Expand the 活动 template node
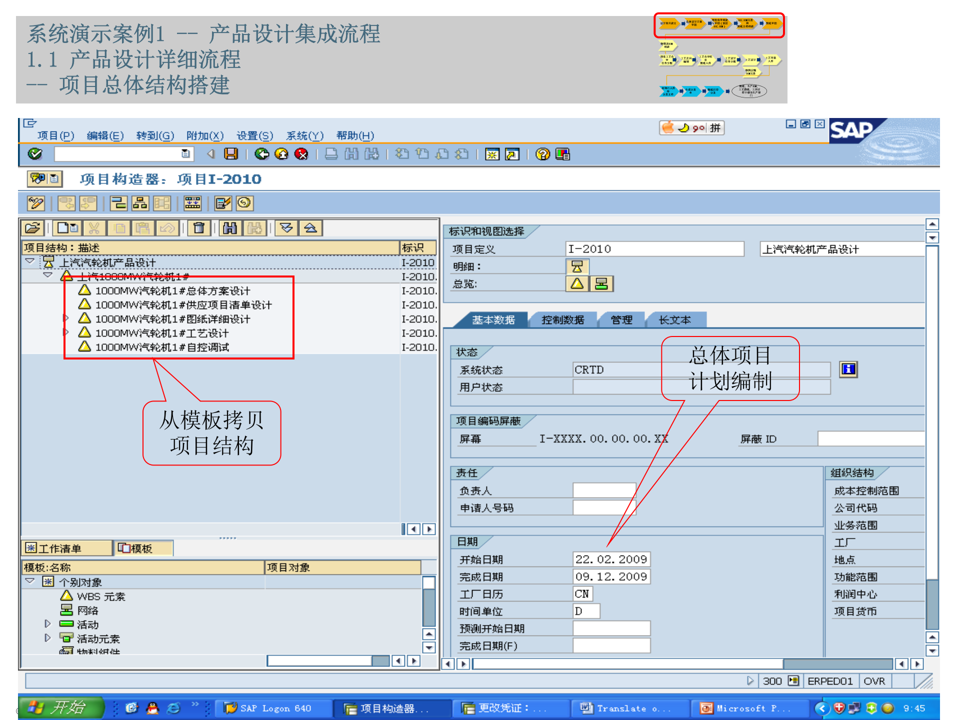The image size is (960, 720). tap(47, 624)
